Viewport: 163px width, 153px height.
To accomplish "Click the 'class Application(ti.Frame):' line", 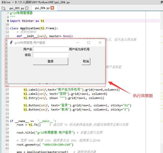I will (x=34, y=28).
